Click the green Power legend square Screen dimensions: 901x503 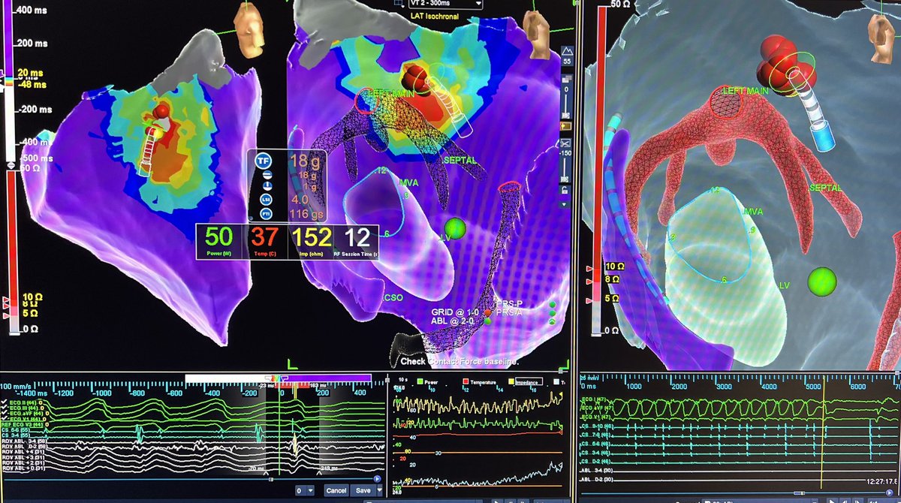click(x=419, y=381)
